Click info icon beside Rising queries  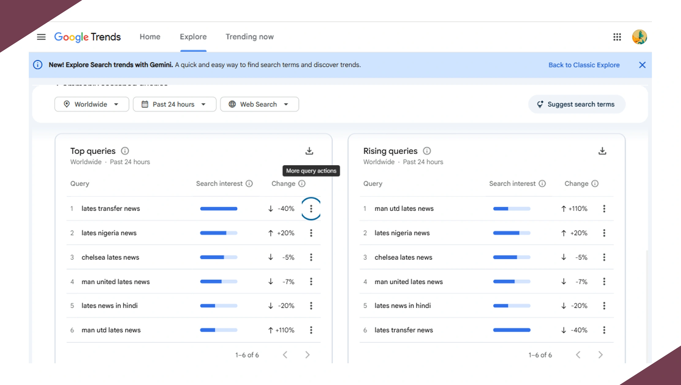pyautogui.click(x=427, y=151)
